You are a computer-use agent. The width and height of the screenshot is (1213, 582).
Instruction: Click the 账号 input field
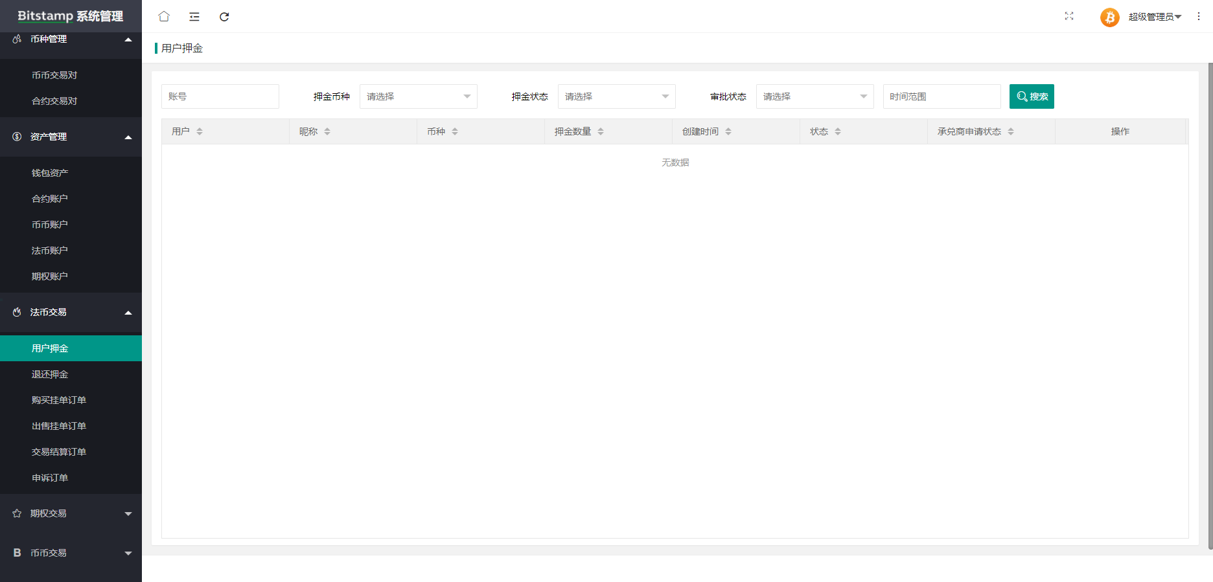pyautogui.click(x=220, y=96)
